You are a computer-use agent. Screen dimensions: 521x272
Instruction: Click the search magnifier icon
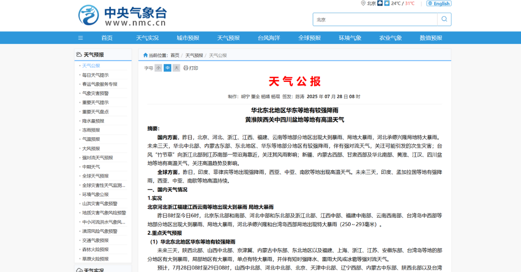tap(444, 19)
